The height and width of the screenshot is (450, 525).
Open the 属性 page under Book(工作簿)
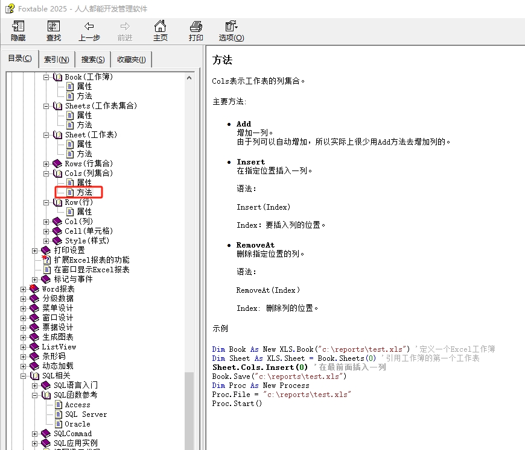coord(84,87)
